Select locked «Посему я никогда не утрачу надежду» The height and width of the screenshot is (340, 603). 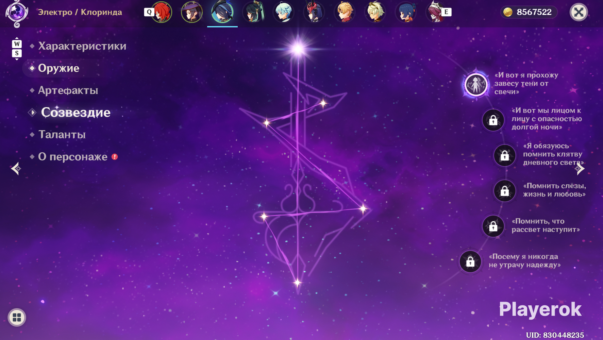470,261
